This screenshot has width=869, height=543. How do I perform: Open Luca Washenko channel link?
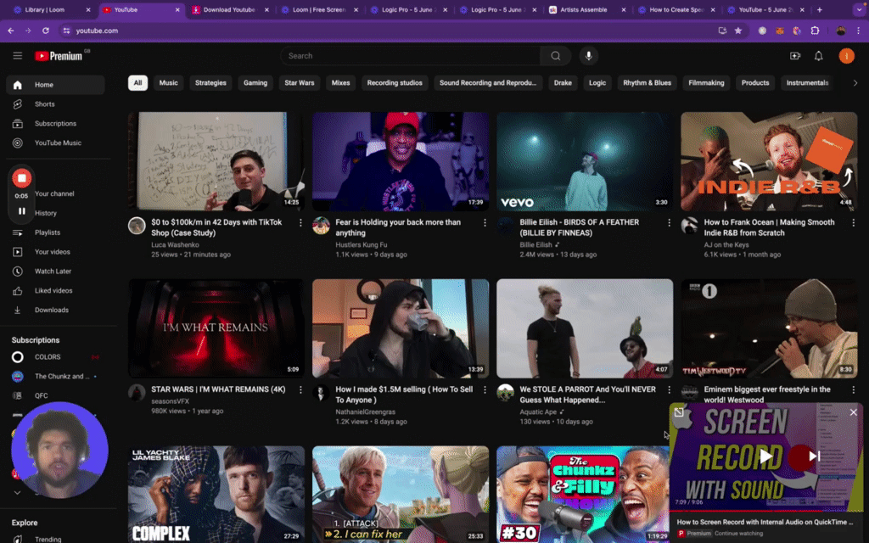tap(175, 245)
